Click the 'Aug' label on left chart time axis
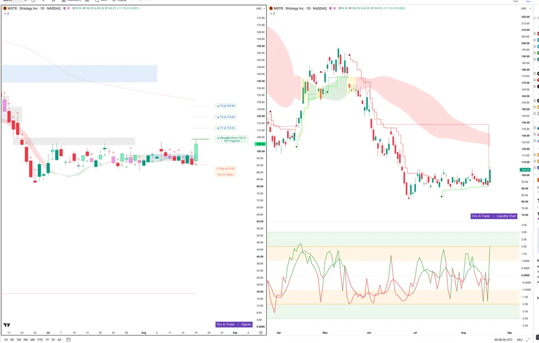This screenshot has height=343, width=539. tap(144, 333)
